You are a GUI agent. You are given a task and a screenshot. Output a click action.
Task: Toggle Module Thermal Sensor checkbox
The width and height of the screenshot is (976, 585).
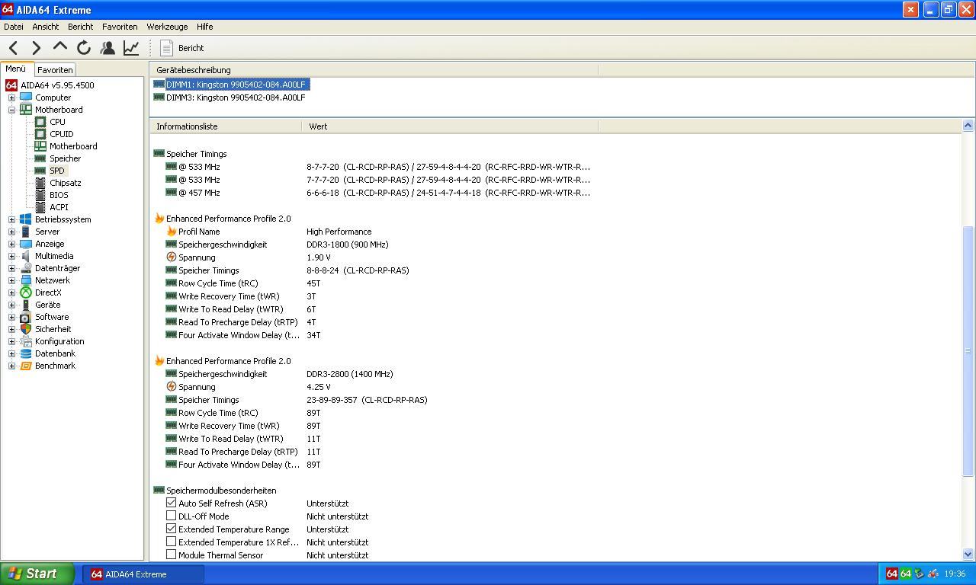pyautogui.click(x=171, y=555)
